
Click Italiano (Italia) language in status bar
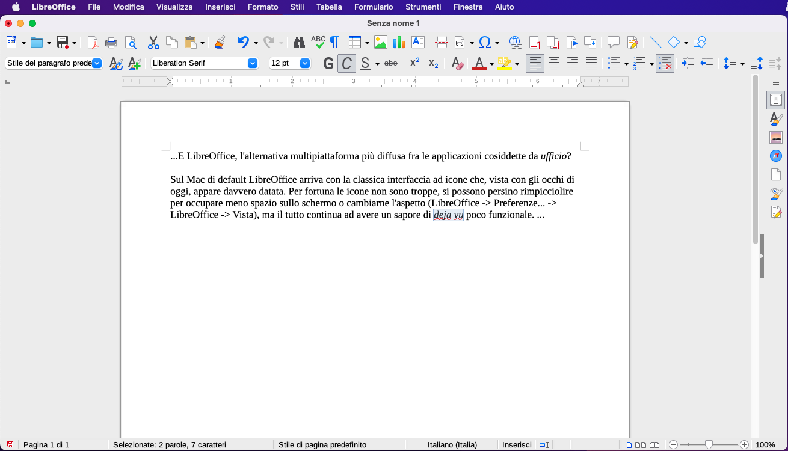(x=452, y=445)
